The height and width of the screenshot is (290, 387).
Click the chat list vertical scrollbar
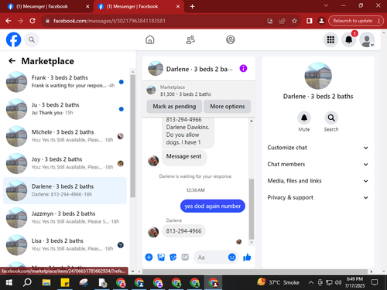pos(132,136)
